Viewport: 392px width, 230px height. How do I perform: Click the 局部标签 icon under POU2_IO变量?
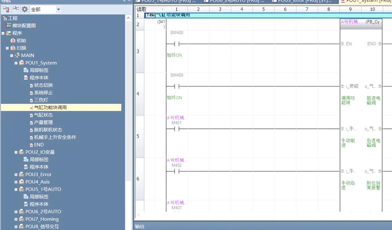[x=26, y=160]
